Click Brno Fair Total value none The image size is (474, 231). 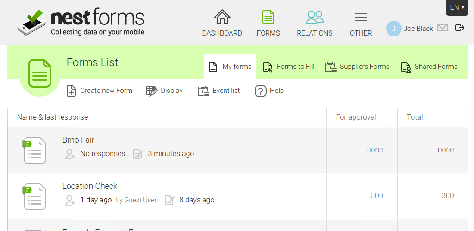pyautogui.click(x=446, y=150)
